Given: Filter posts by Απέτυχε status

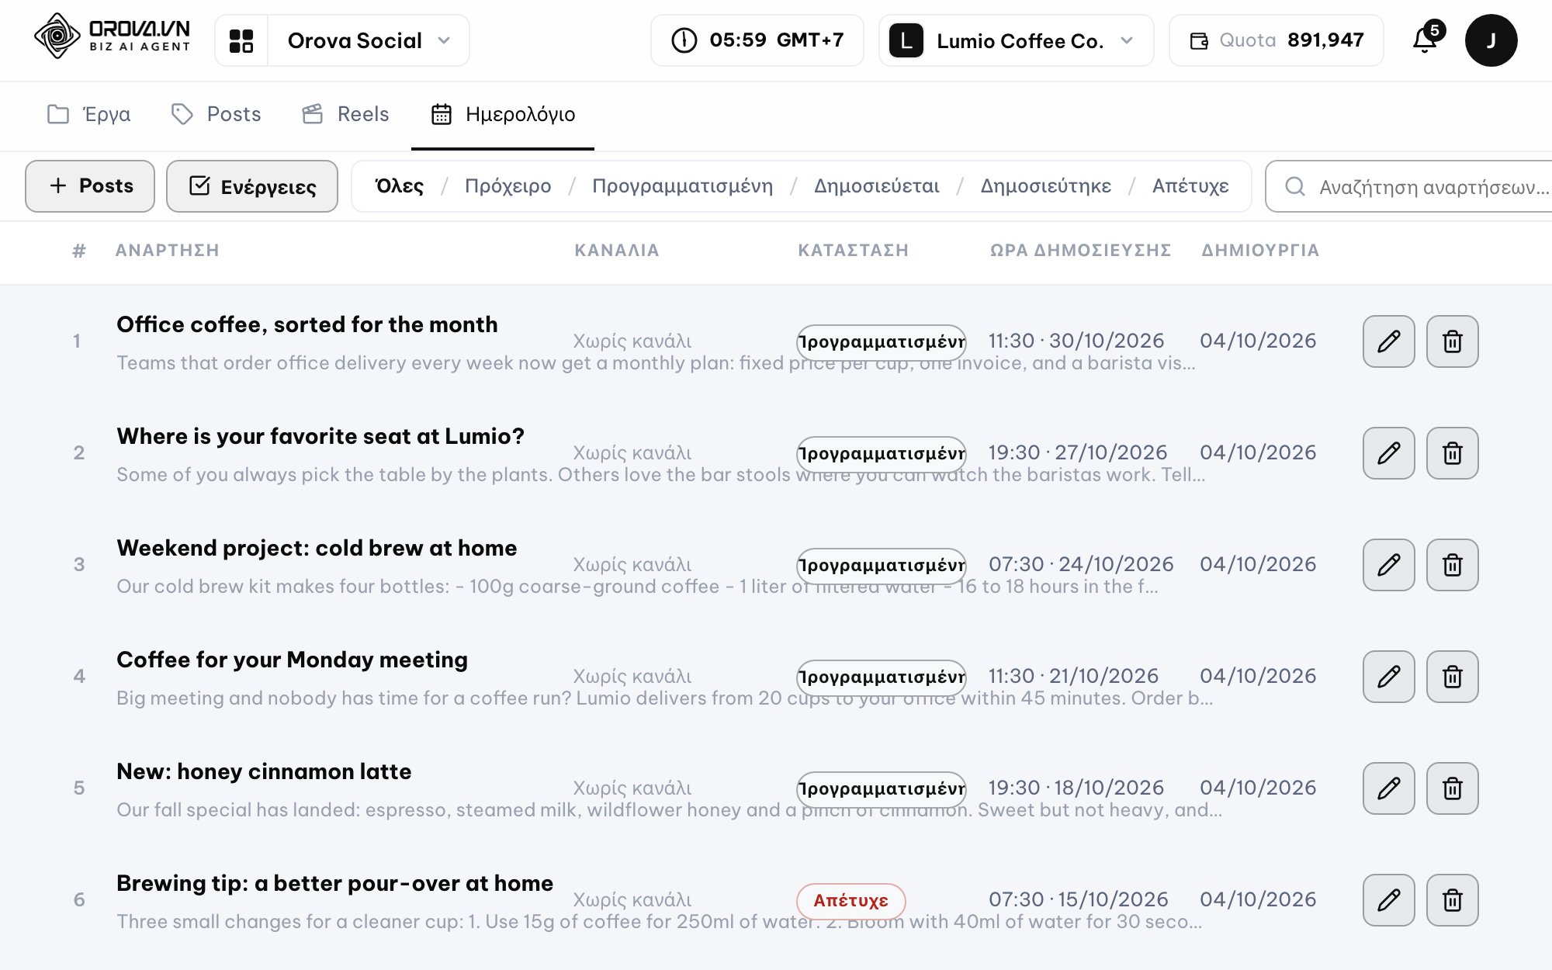Looking at the screenshot, I should 1190,186.
